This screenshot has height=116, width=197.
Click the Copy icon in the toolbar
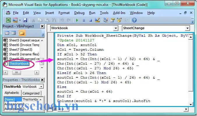click(x=40, y=20)
